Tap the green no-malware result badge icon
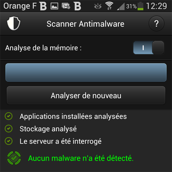 coord(14,158)
